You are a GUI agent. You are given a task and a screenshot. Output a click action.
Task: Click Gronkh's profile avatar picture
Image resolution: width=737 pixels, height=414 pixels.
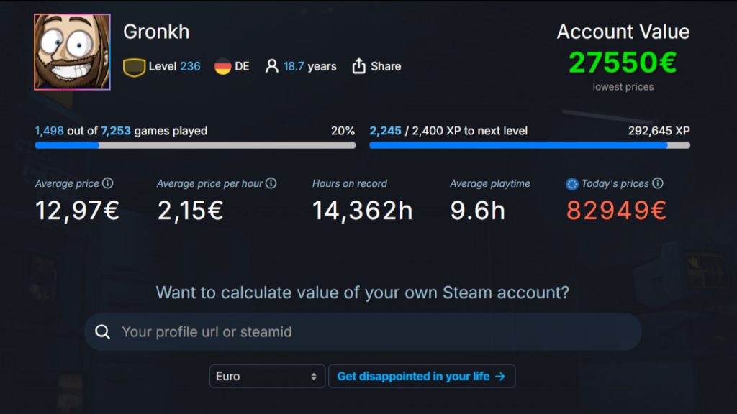click(72, 52)
